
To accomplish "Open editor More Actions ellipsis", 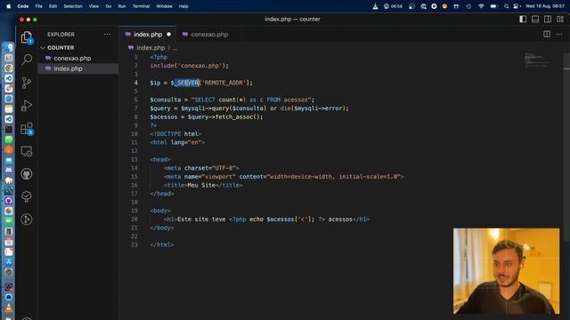I will click(x=559, y=34).
